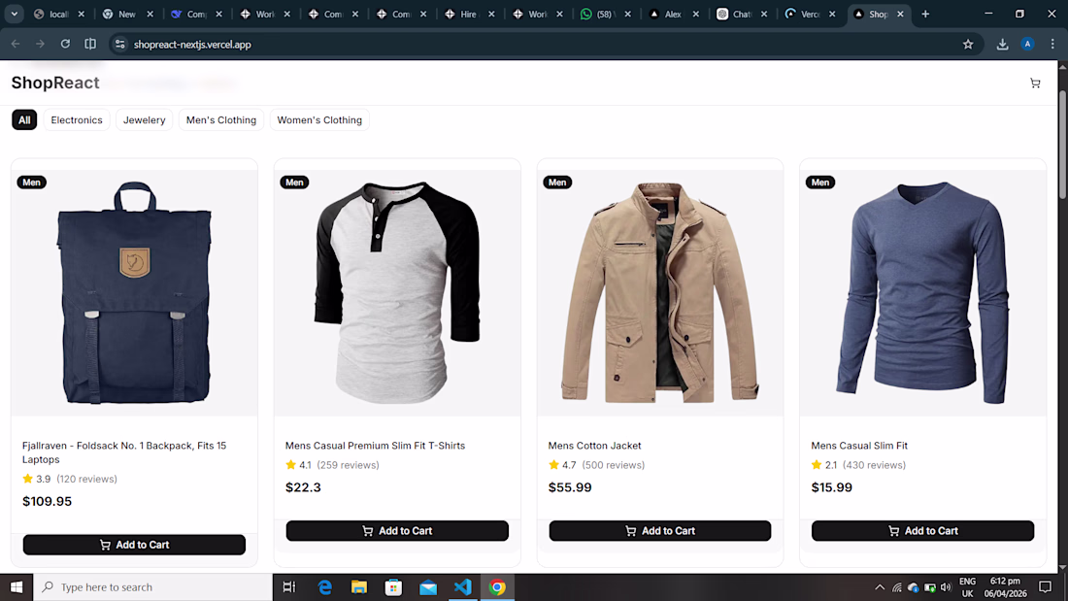Screen dimensions: 1068x601
Task: Open Mail app from taskbar
Action: pyautogui.click(x=428, y=586)
